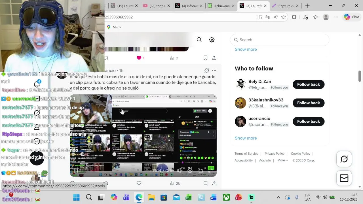The image size is (363, 204).
Task: Toggle the read aloud icon
Action: click(x=276, y=17)
